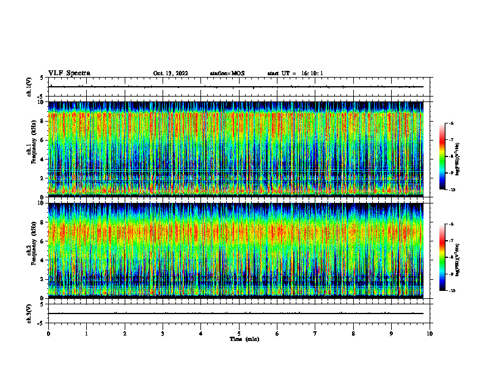Click the "VLF Spectra" plot title
484x374 pixels.
(69, 73)
